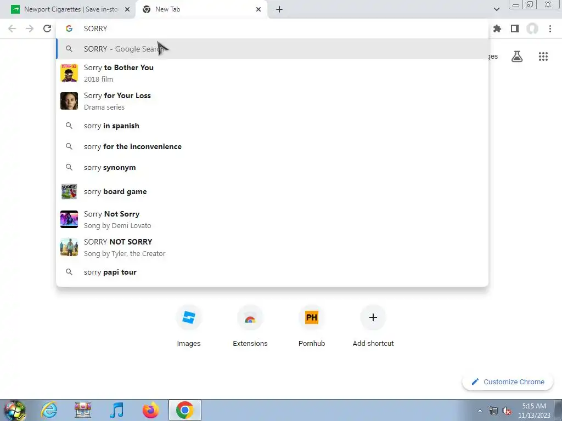This screenshot has height=421, width=562.
Task: Click Demi Lovato song thumbnail
Action: click(x=69, y=219)
